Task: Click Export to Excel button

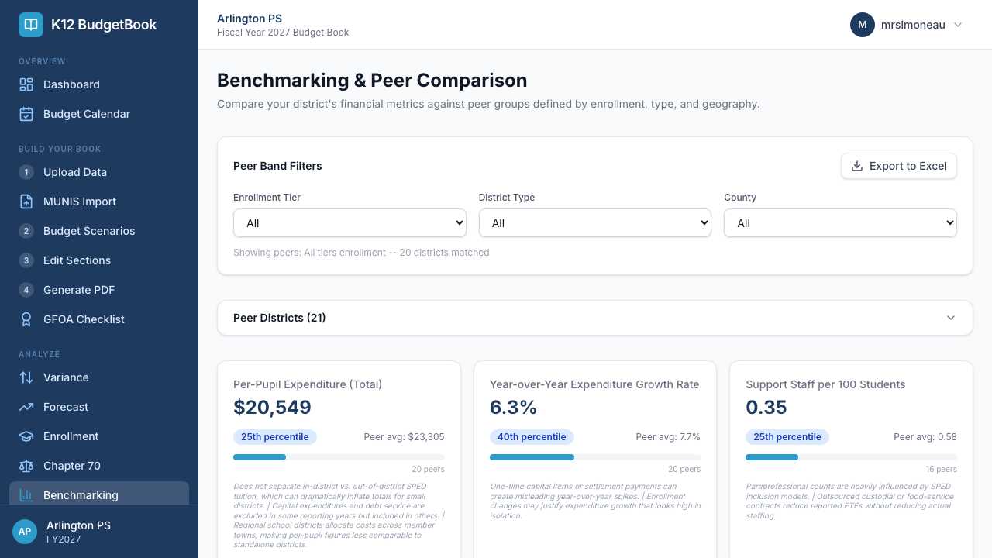Action: [x=898, y=166]
